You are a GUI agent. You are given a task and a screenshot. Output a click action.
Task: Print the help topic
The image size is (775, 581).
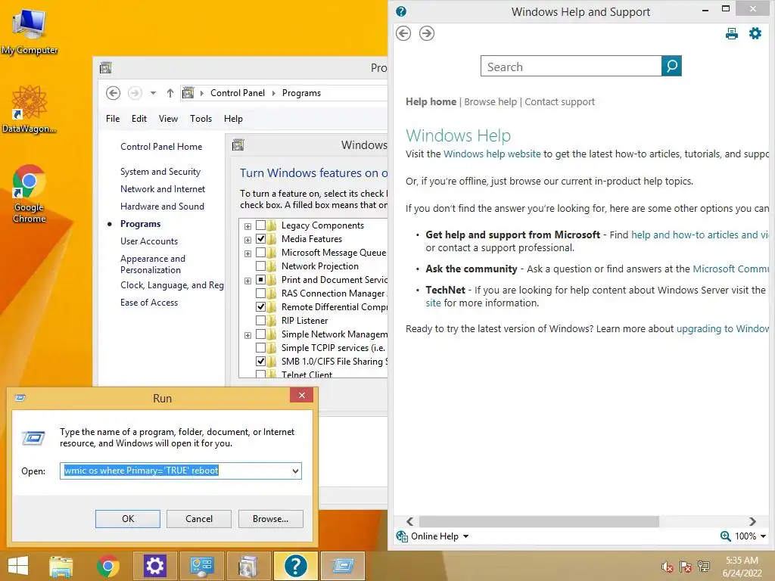pos(732,33)
